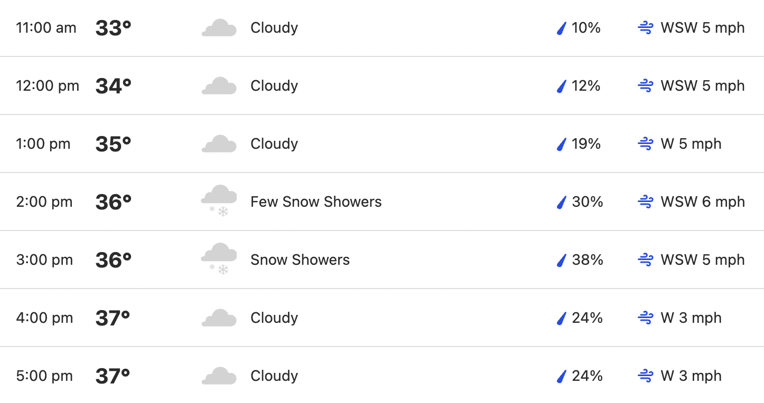Click the raindrop icon beside 10%
The image size is (764, 403).
562,28
